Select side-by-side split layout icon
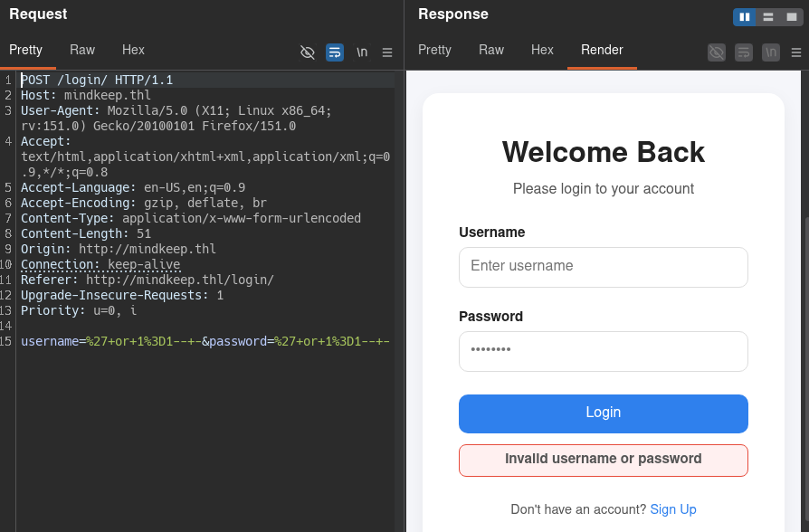Screen dimensions: 809x532 point(745,17)
